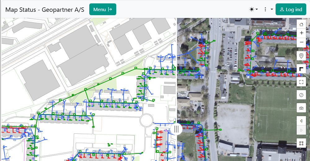Click the compass reset rotation icon
The width and height of the screenshot is (310, 161).
click(x=301, y=95)
